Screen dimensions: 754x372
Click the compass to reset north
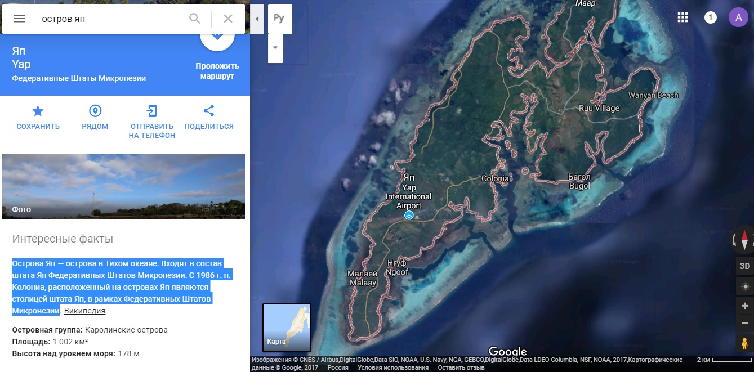744,240
